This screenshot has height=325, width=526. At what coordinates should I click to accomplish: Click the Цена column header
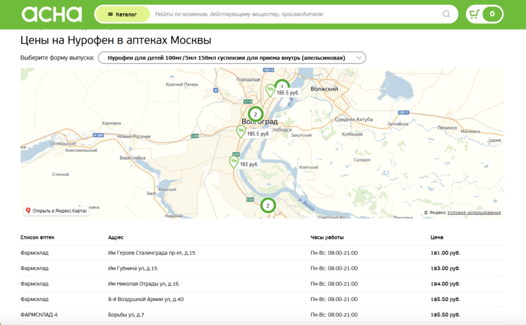pyautogui.click(x=437, y=237)
